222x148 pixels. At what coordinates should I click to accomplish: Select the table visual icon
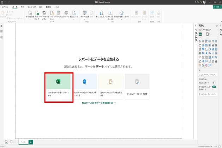coord(206,57)
